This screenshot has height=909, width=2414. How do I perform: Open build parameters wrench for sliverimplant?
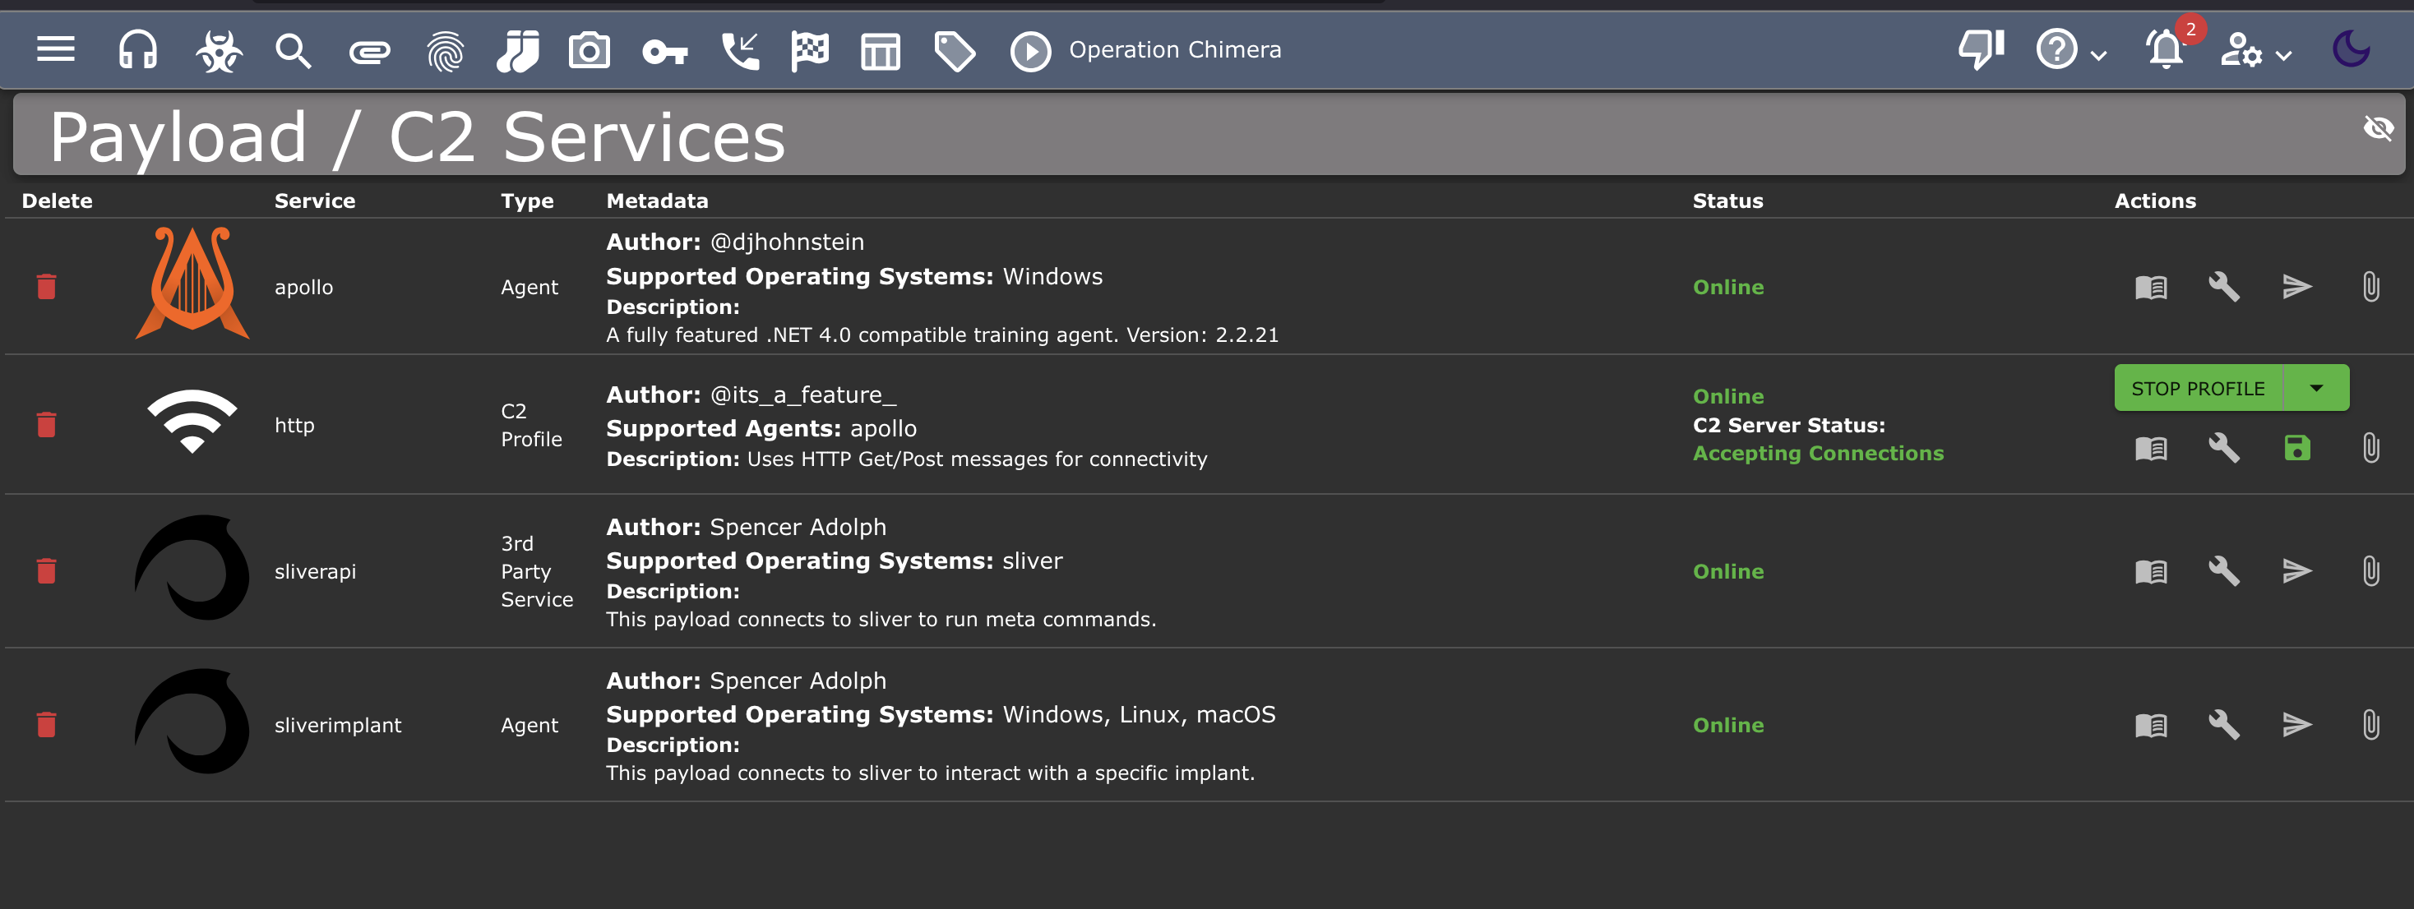[x=2224, y=724]
